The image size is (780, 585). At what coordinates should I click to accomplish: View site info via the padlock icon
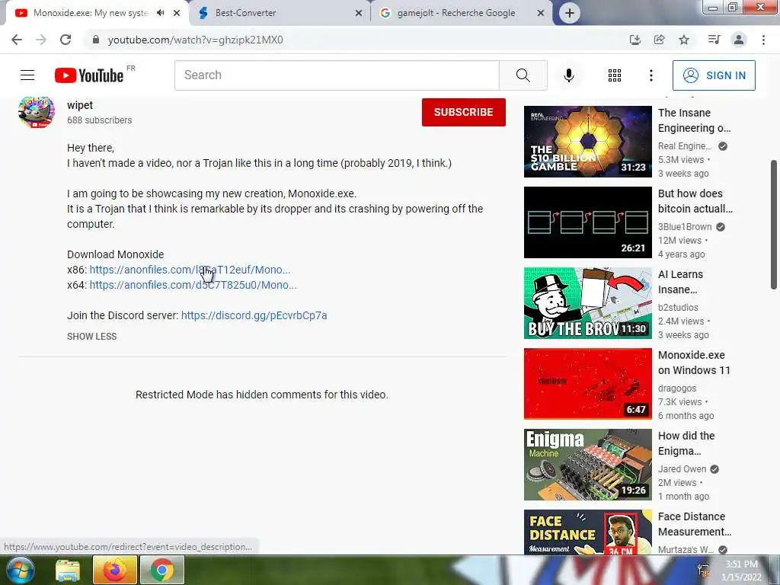(96, 40)
